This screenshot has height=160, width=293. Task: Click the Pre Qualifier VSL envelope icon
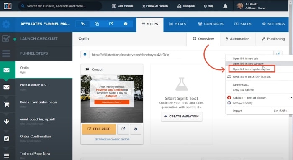click(7, 87)
